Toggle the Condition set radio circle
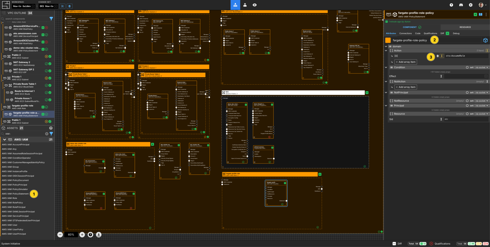The width and height of the screenshot is (490, 247). [467, 67]
